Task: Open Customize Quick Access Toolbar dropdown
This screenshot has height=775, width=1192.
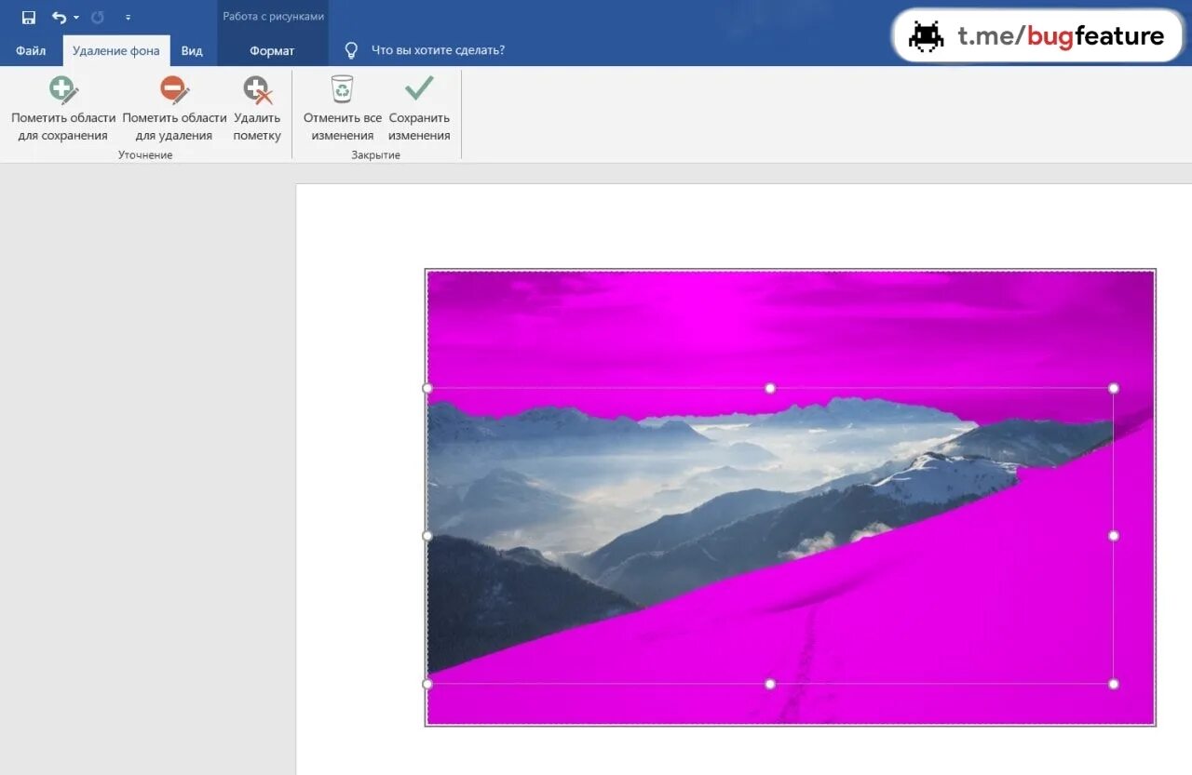Action: coord(128,18)
